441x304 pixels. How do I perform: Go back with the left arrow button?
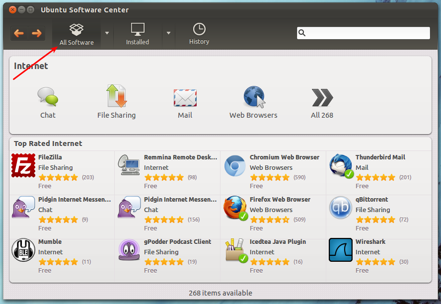point(19,33)
